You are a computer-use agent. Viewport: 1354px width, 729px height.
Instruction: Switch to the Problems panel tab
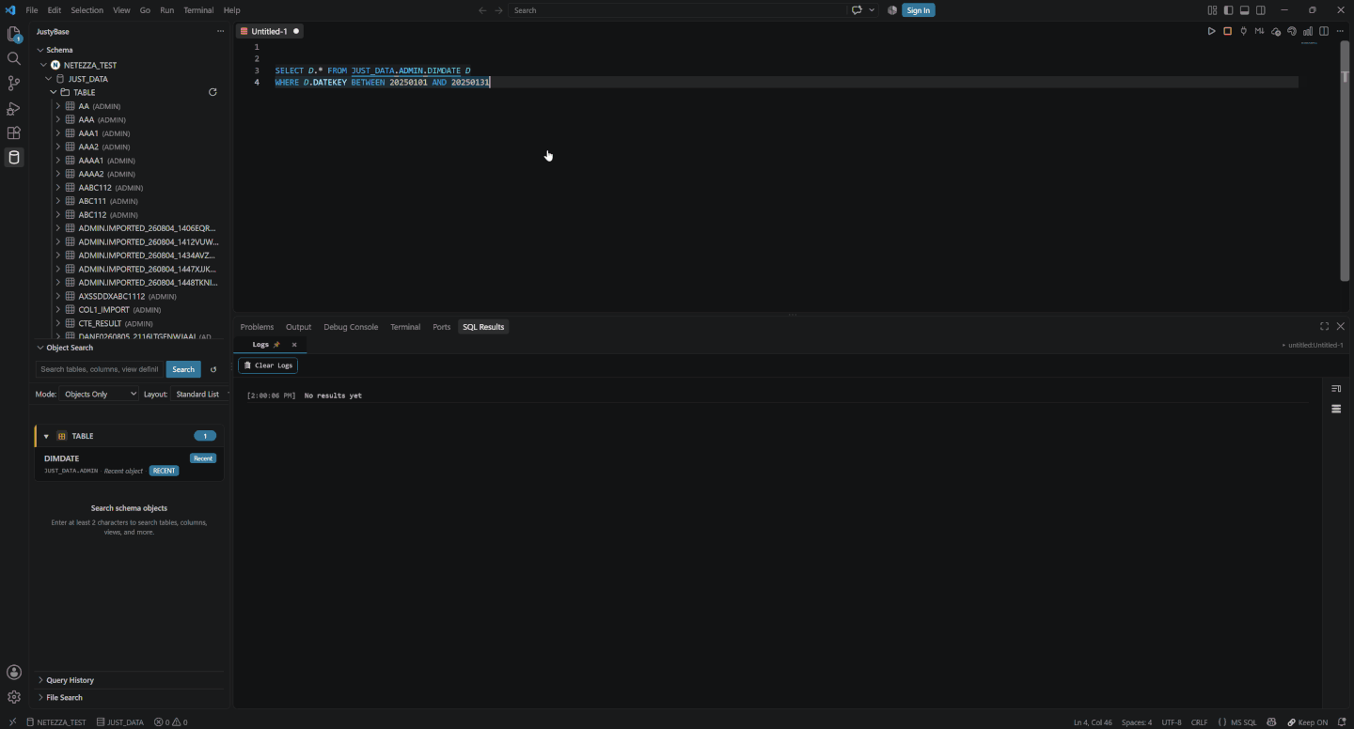(x=257, y=327)
